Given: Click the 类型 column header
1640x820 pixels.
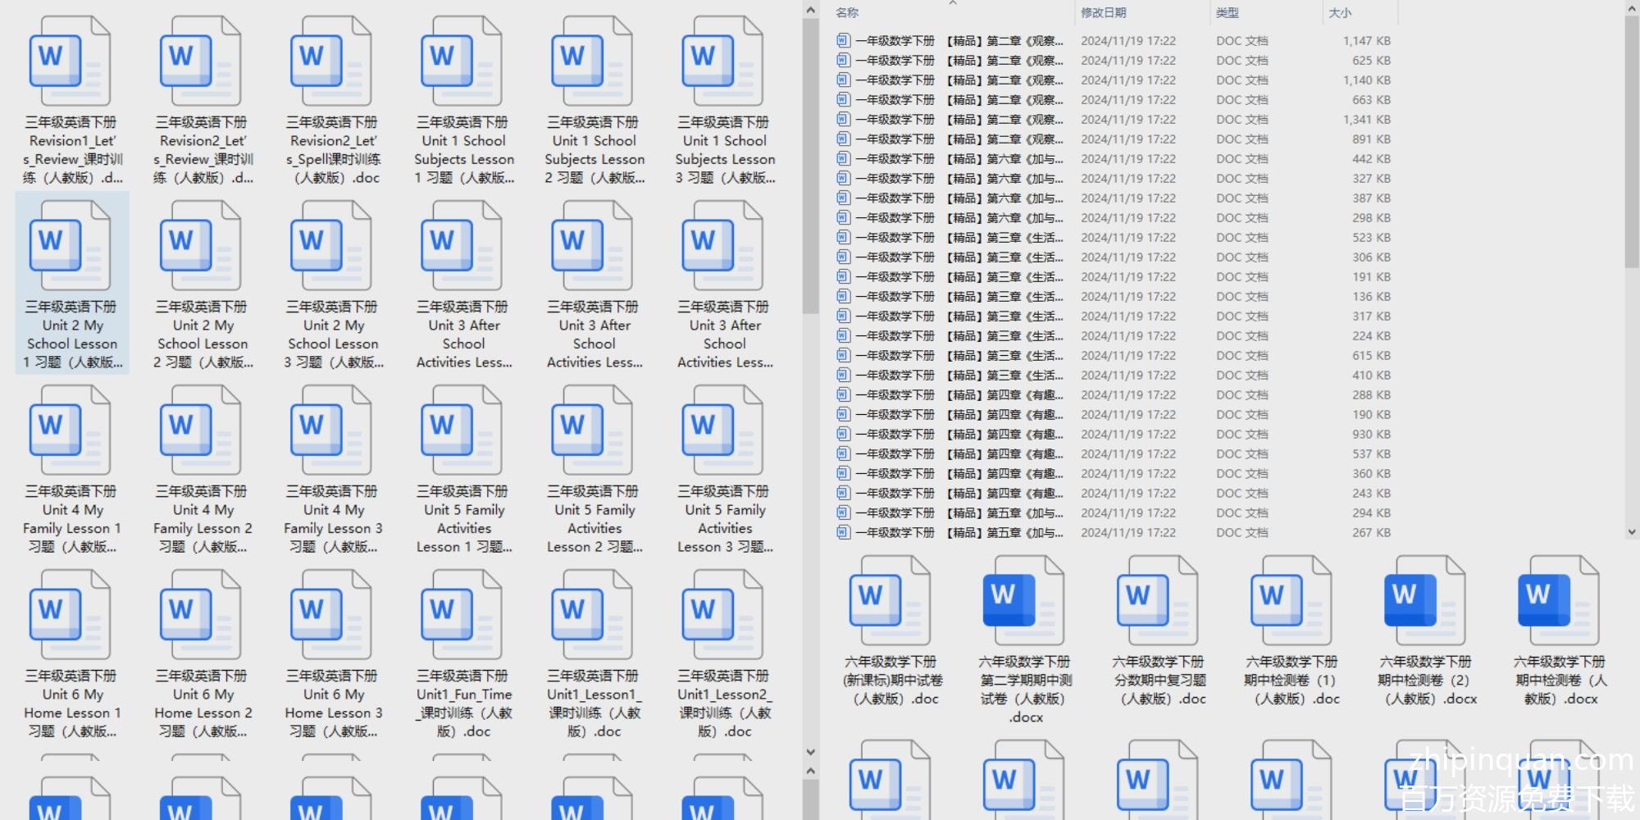Looking at the screenshot, I should (x=1227, y=12).
